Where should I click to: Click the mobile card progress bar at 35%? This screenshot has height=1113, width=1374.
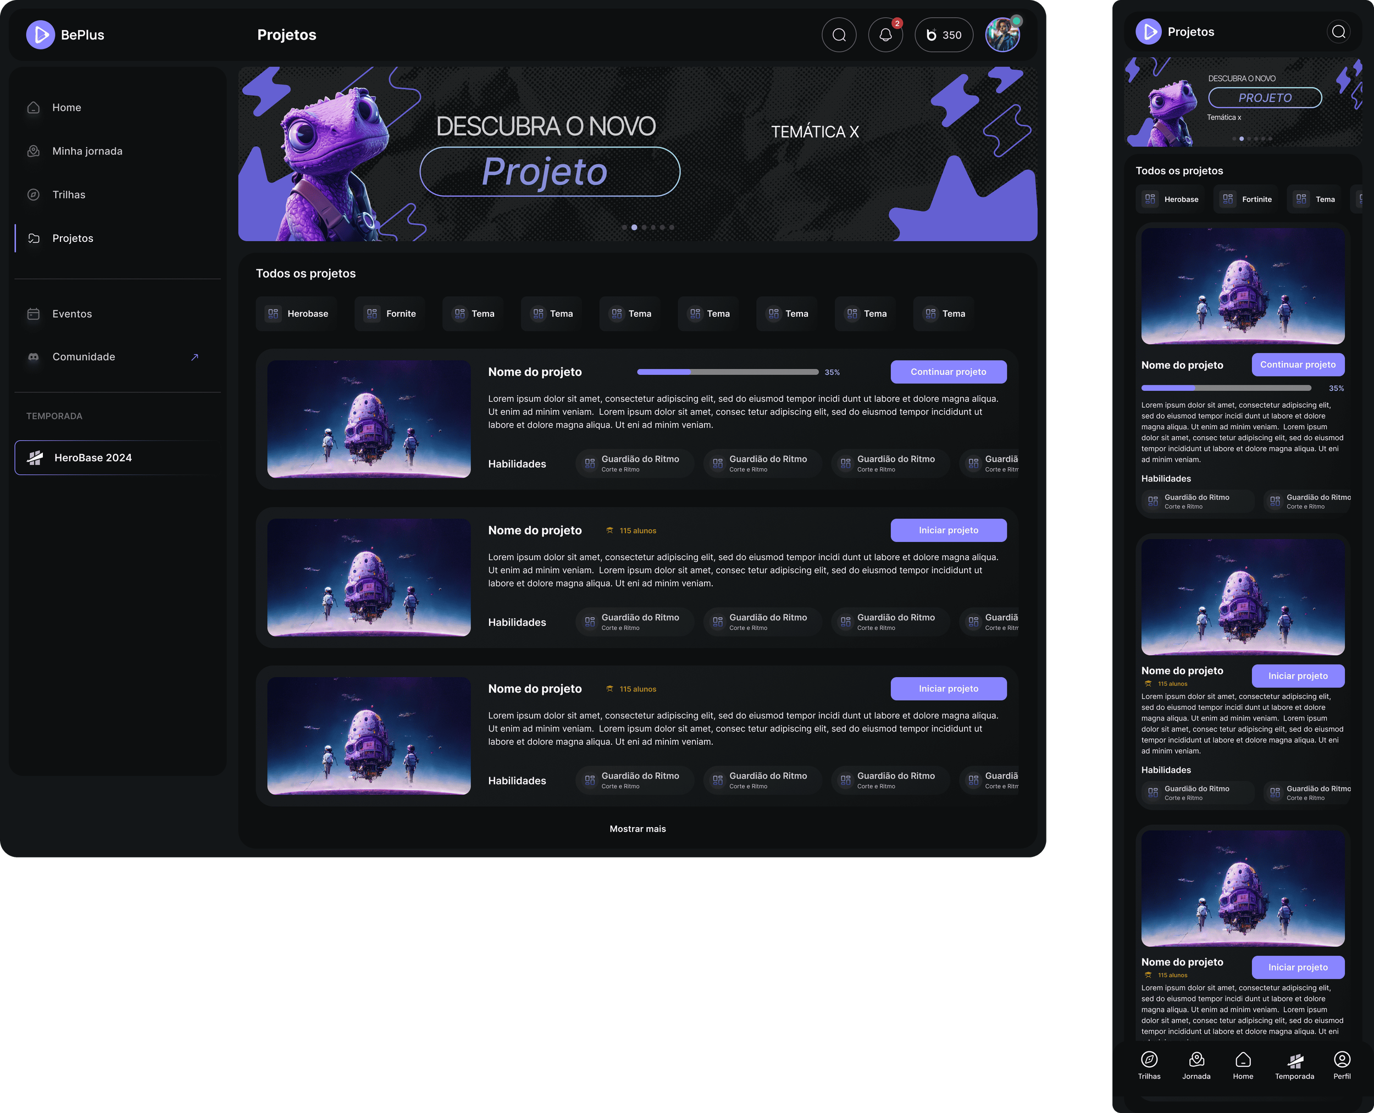click(x=1226, y=388)
